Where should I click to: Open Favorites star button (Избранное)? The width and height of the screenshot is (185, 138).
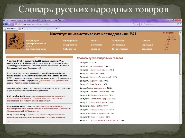[x=10, y=29]
